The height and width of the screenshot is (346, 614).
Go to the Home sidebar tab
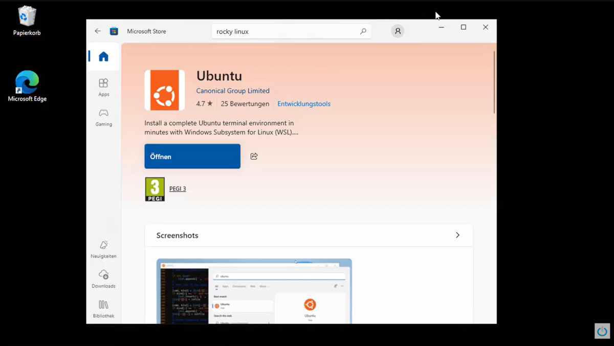103,56
